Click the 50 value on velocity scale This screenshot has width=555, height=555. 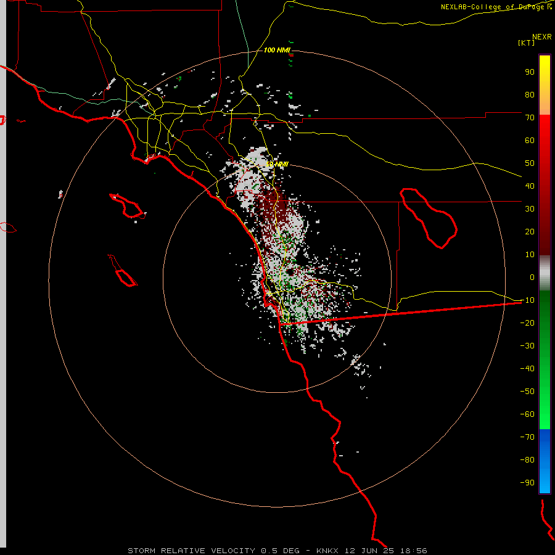pyautogui.click(x=530, y=163)
